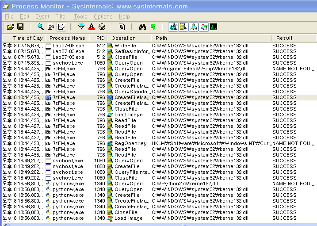Select the svchost.exe QueryFileInte... row
Image resolution: width=317 pixels, height=226 pixels.
[160, 172]
